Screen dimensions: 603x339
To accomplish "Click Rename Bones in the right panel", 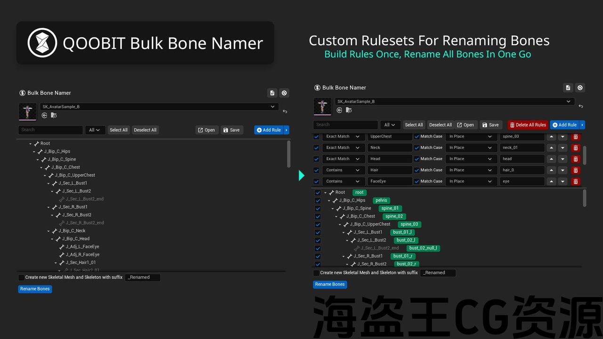I will (330, 284).
